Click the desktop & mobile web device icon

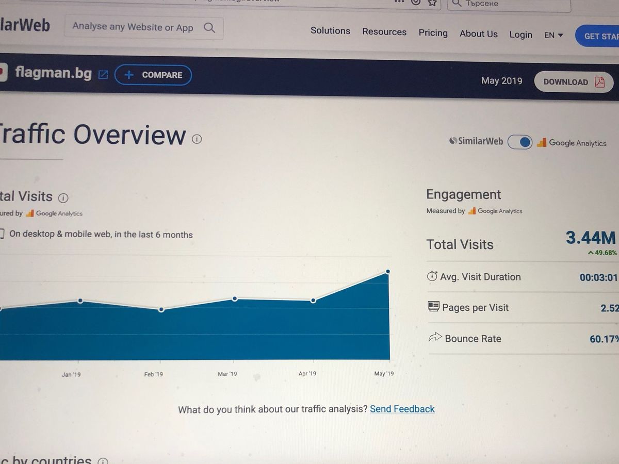point(2,233)
